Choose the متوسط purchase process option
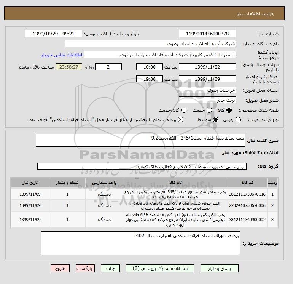293x284 pixels. 216,120
